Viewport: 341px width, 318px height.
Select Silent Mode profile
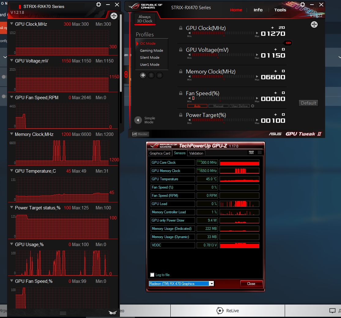(150, 58)
